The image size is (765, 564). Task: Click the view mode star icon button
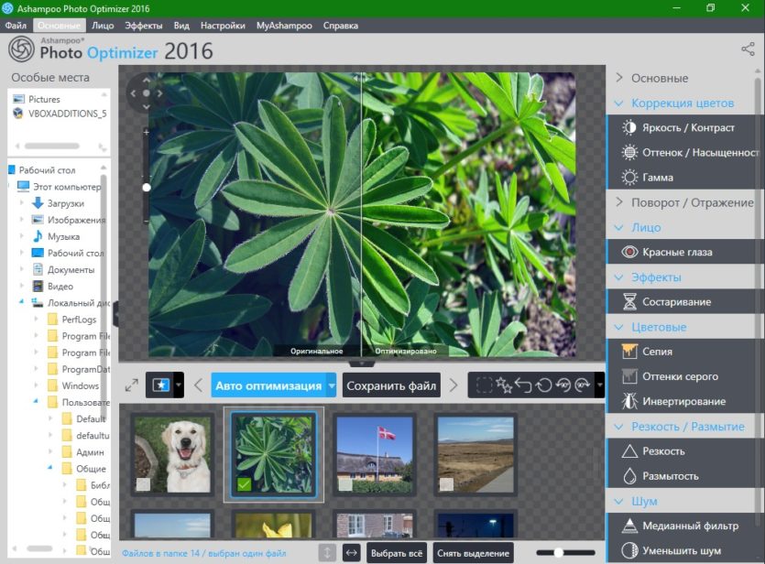coord(160,385)
